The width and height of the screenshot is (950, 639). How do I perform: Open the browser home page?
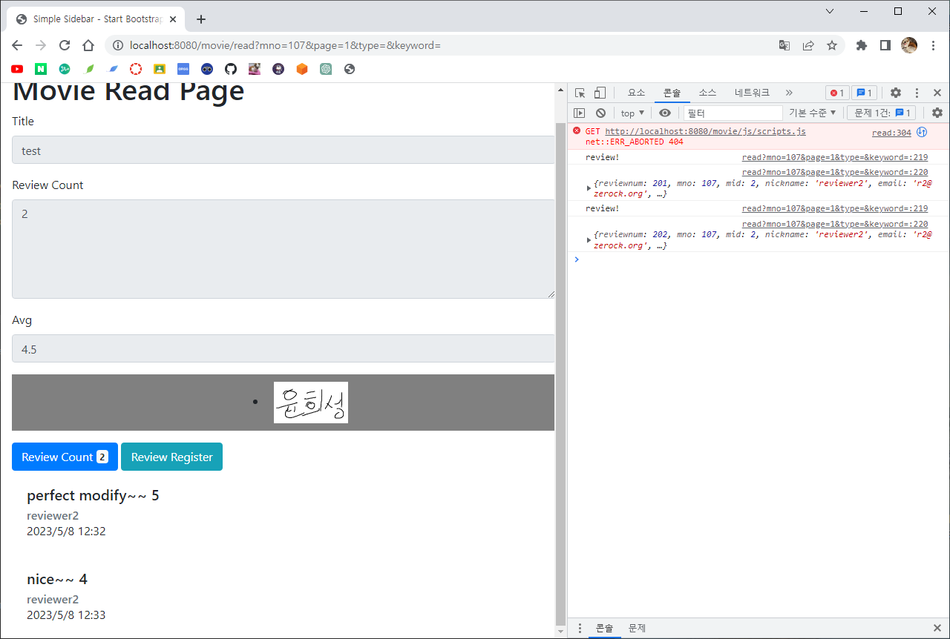coord(88,45)
